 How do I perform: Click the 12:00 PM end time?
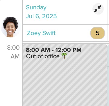(68, 50)
